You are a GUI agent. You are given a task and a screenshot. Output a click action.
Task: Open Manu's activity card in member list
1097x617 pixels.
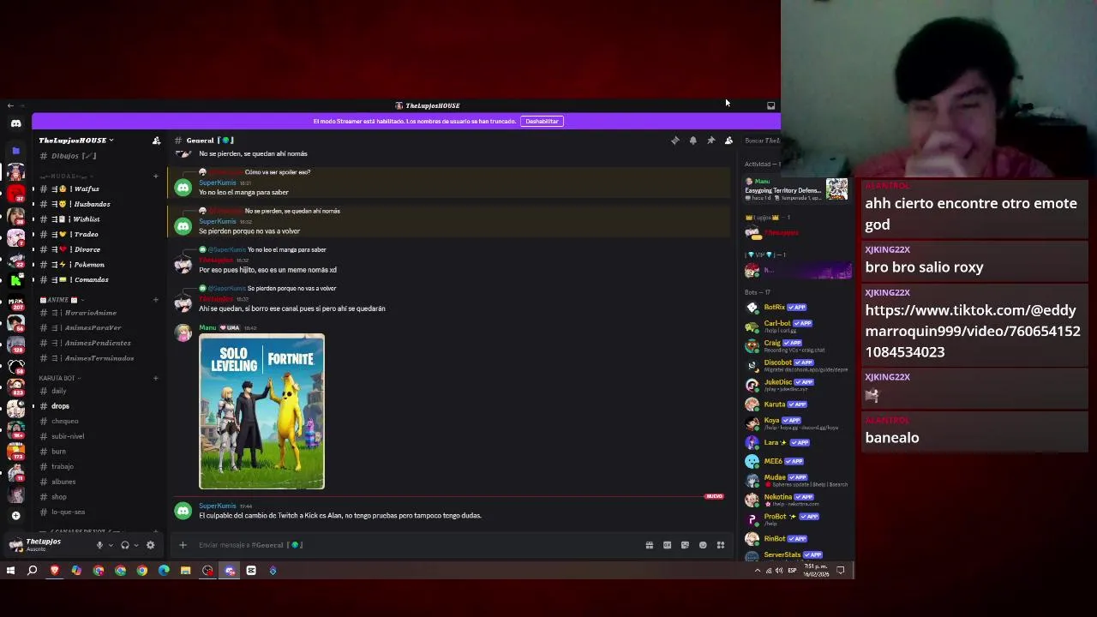coord(798,189)
